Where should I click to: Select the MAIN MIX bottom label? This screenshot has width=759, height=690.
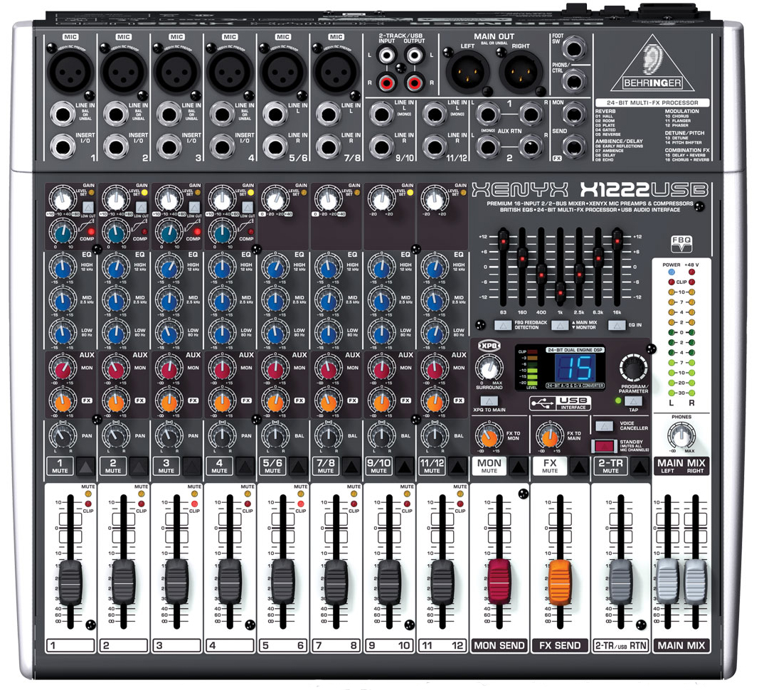pyautogui.click(x=681, y=645)
